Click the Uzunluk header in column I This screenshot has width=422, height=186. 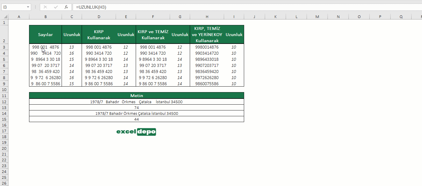click(234, 35)
